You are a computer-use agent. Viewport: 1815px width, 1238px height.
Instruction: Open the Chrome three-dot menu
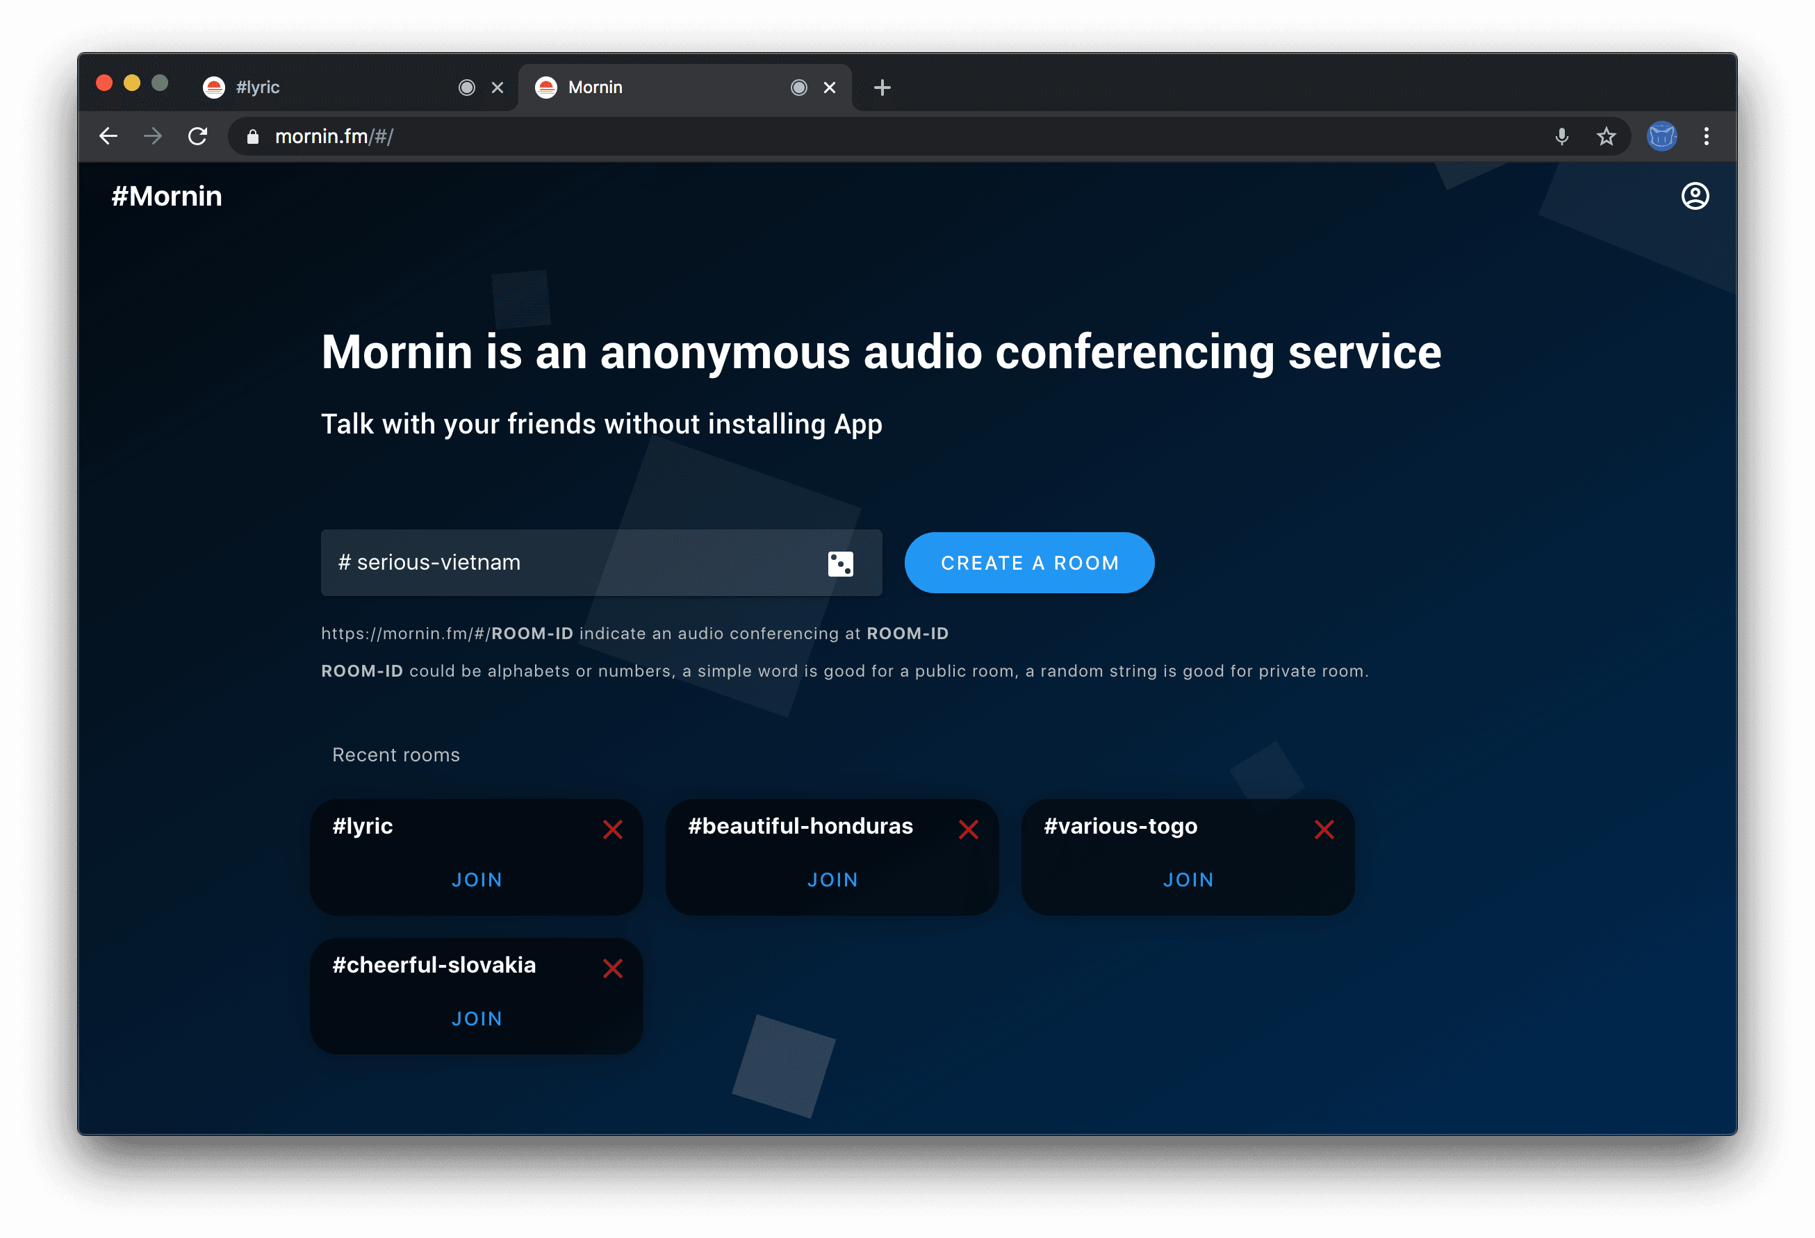[1706, 137]
